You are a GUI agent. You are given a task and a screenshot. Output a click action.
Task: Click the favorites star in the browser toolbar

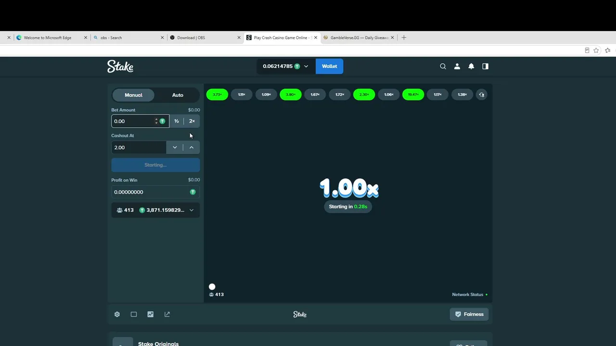tap(596, 50)
